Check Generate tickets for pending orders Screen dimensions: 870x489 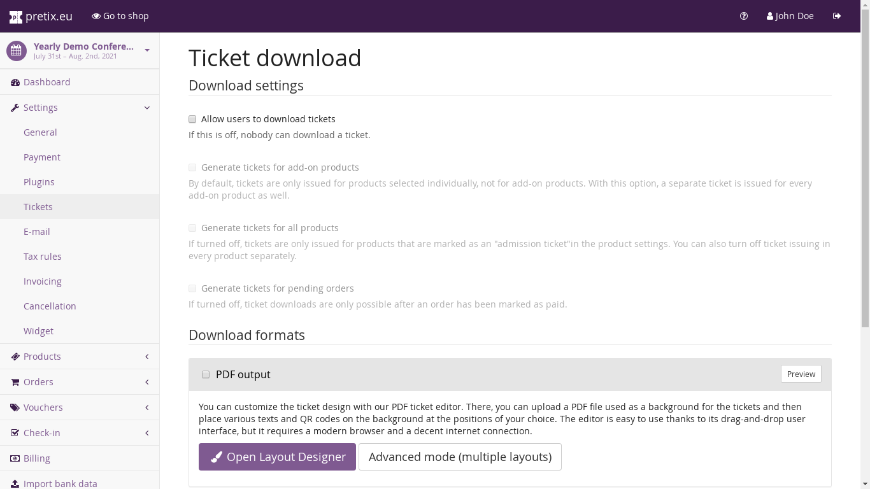(x=192, y=288)
